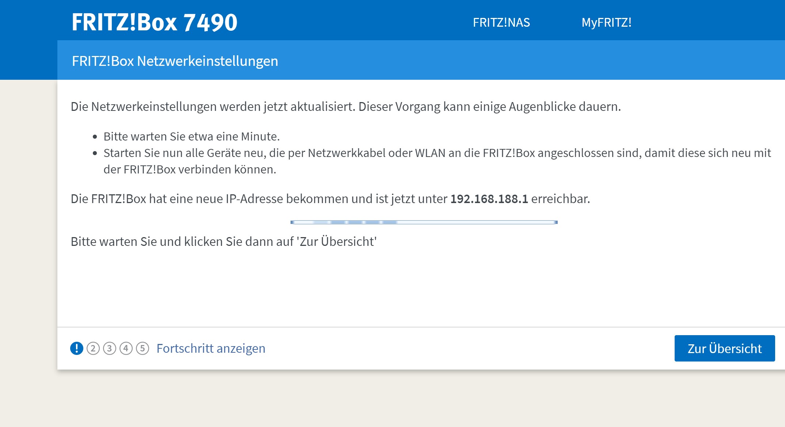Click the step 3 circle indicator
The height and width of the screenshot is (427, 785).
click(x=110, y=348)
